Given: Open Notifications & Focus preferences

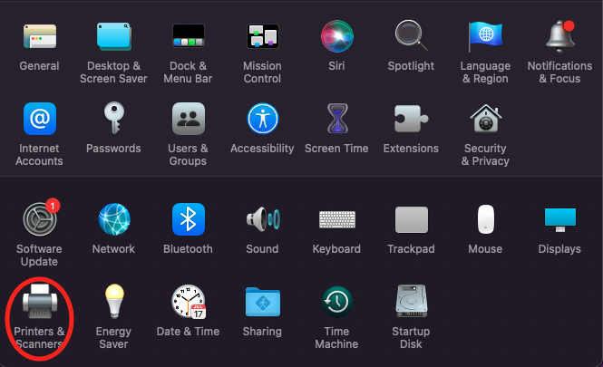Looking at the screenshot, I should point(560,36).
